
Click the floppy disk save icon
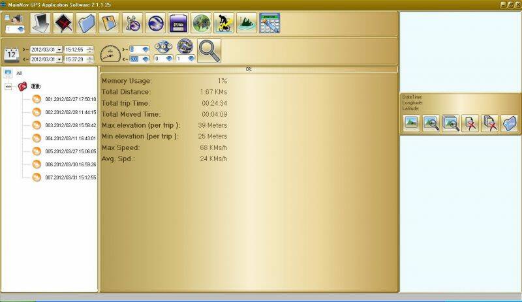click(108, 23)
